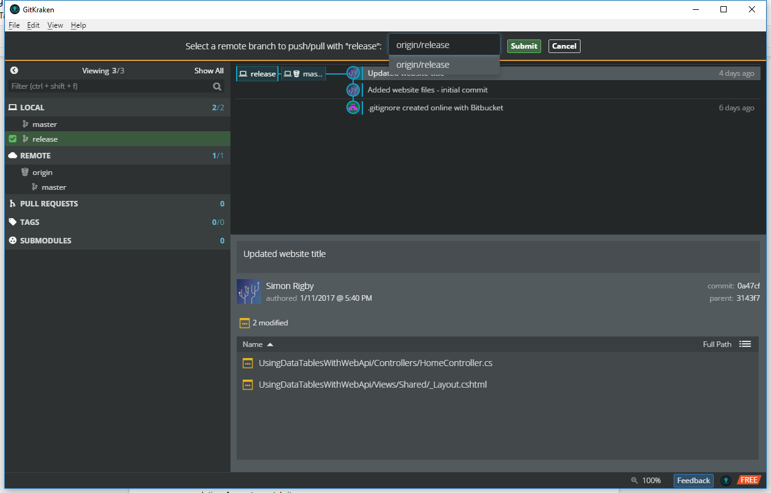Image resolution: width=771 pixels, height=493 pixels.
Task: Select the local master branch
Action: coord(118,124)
